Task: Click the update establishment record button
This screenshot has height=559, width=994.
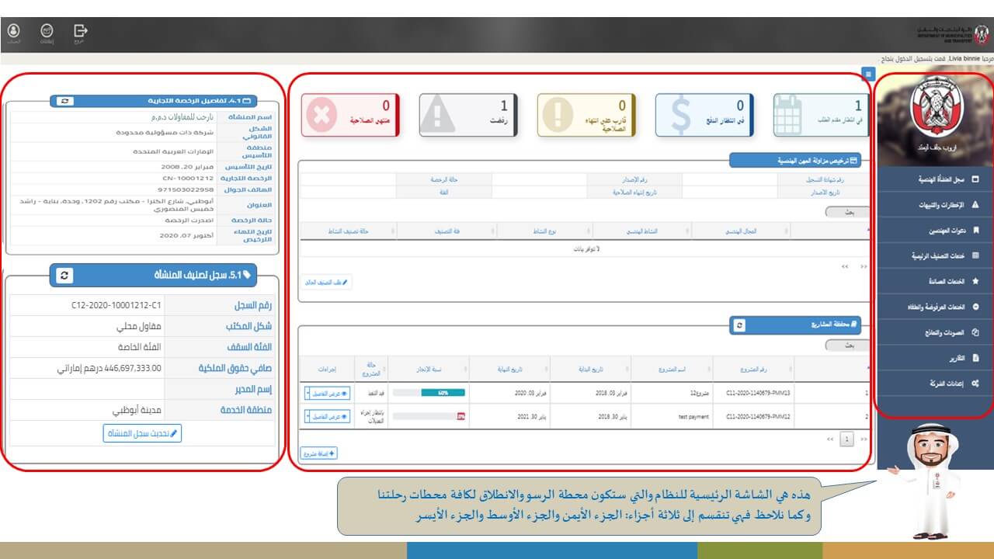Action: [x=142, y=433]
